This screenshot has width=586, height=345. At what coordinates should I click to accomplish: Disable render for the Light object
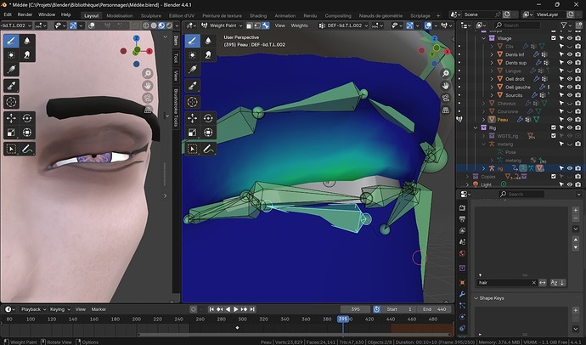[x=578, y=184]
